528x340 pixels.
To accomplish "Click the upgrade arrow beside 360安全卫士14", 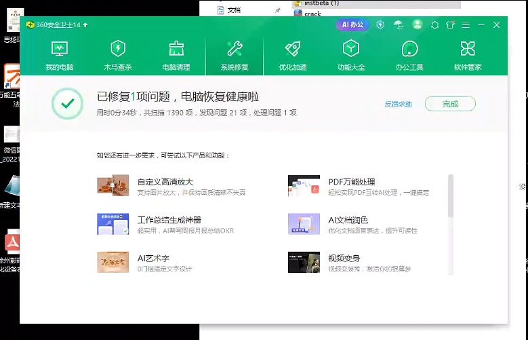I will pyautogui.click(x=85, y=25).
